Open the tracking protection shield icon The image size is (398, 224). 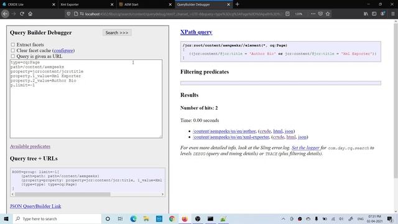click(x=68, y=14)
